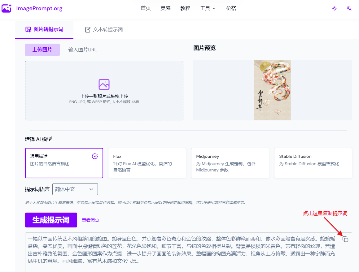Click the pen icon beside 文本转提示词
Screen dimensions: 359x272
(x=87, y=29)
